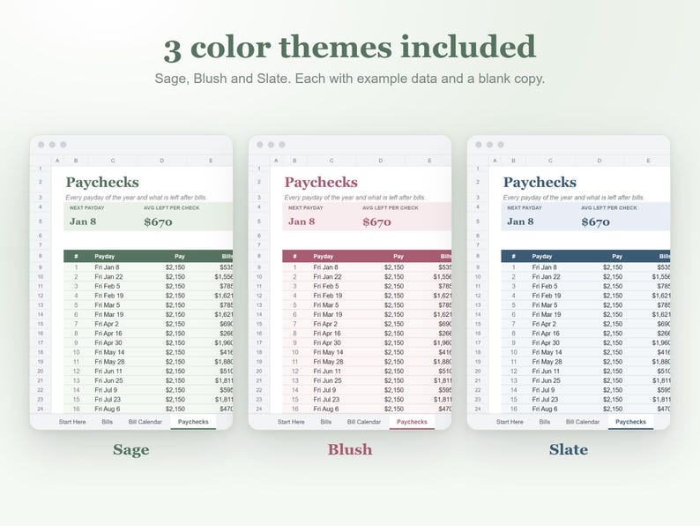Open Bill Calendar tab in Slate sheet
Viewport: 700px width, 526px height.
tap(583, 422)
